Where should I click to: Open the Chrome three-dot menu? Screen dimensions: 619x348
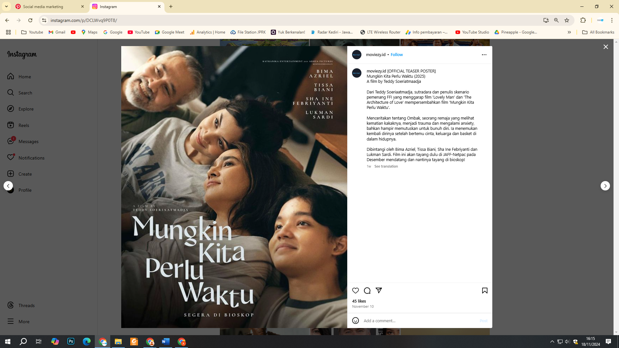(x=612, y=20)
